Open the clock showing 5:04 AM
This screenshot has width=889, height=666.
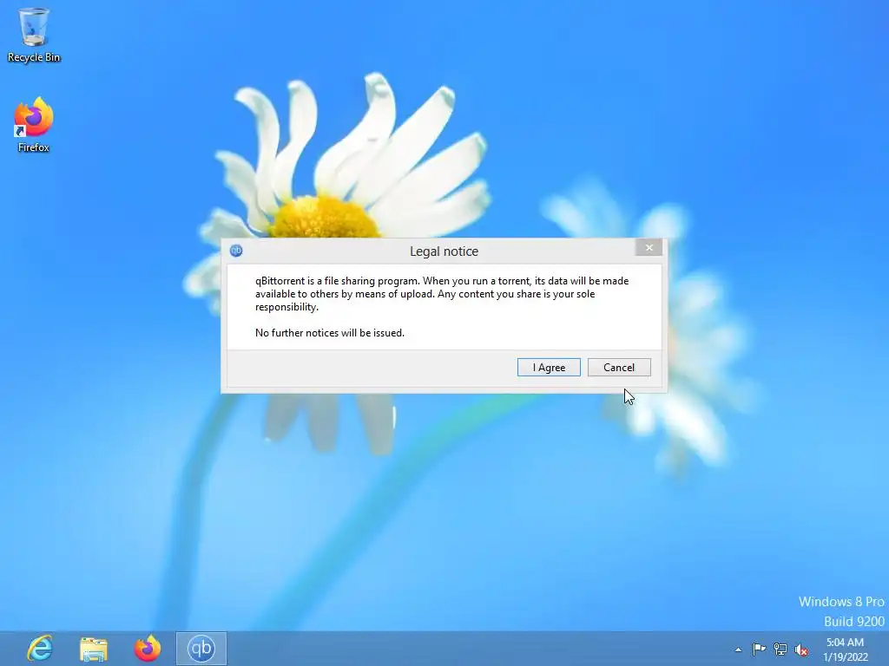tap(846, 649)
